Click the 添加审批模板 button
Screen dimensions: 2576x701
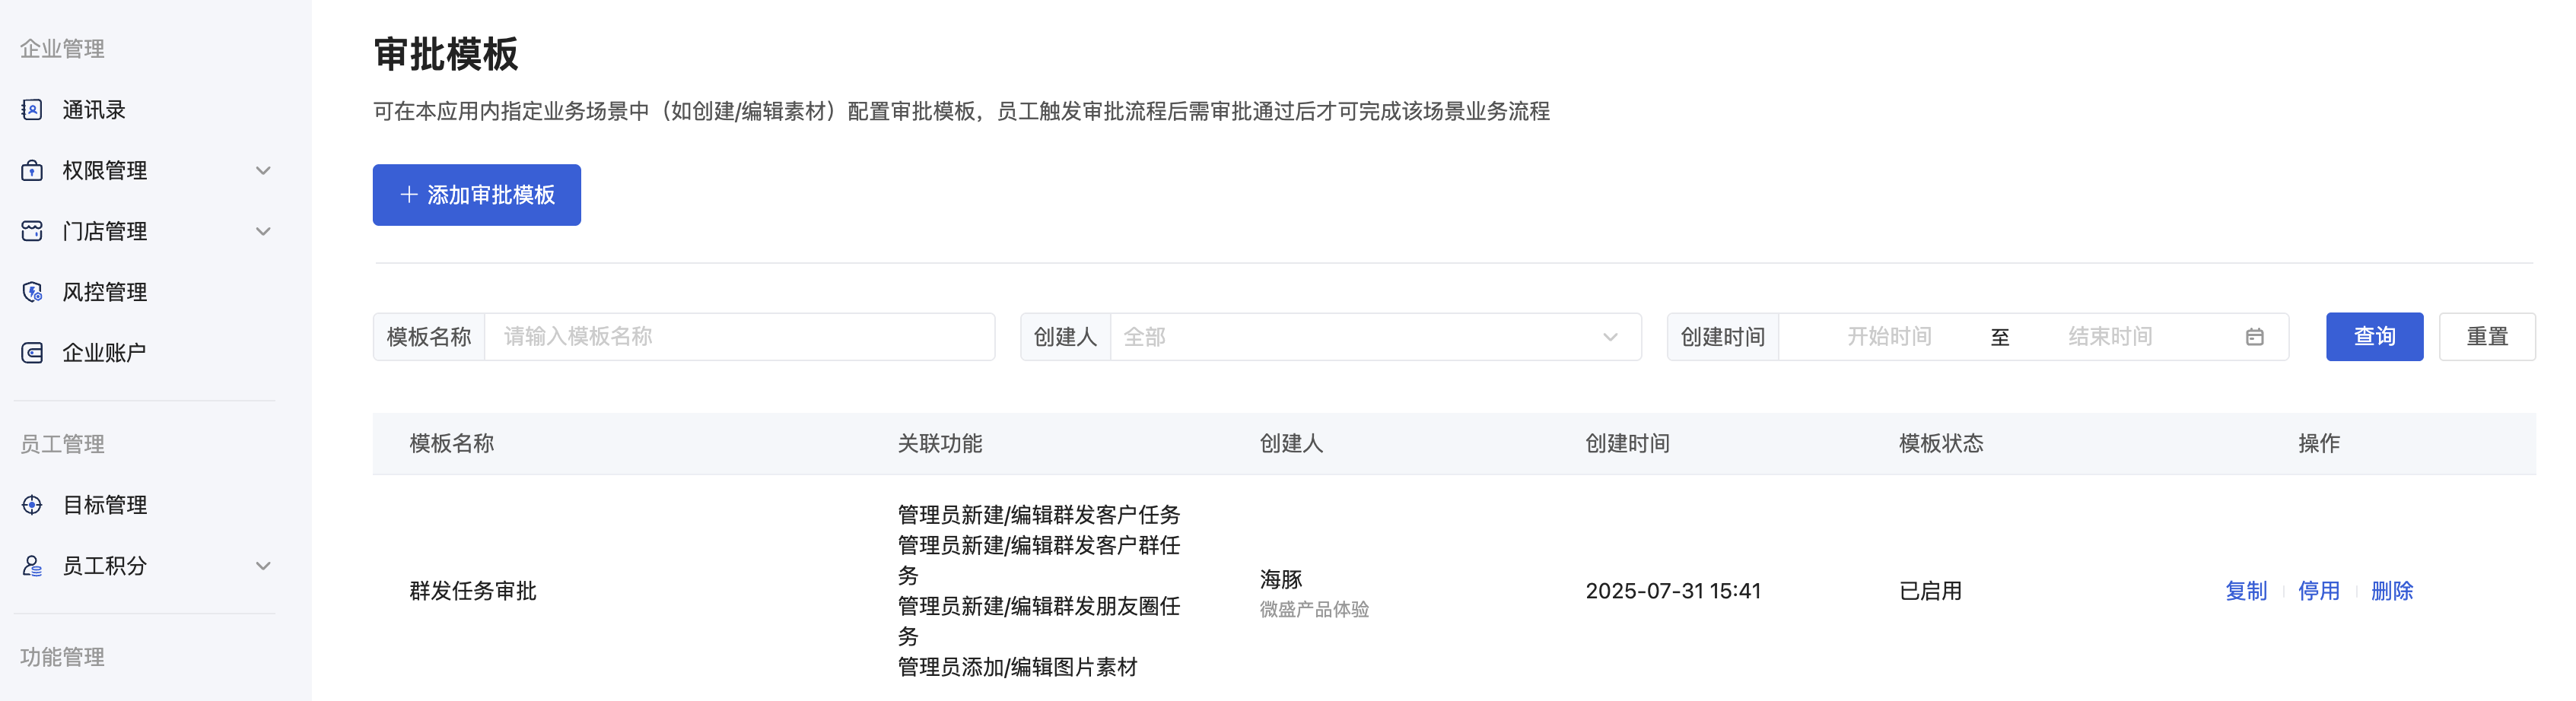477,195
